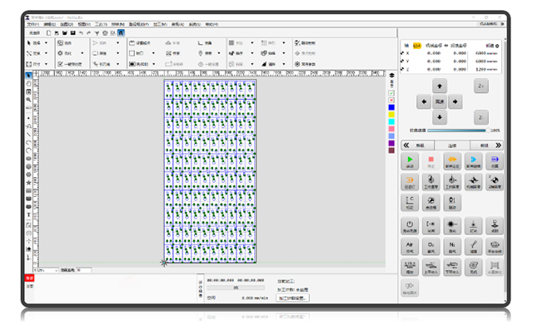Open the File (文件) menu
Screen dimensions: 533x325
(33, 24)
